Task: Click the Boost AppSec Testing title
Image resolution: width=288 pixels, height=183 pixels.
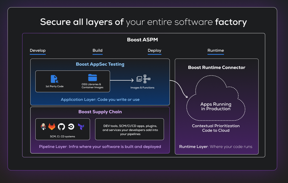Action: pos(100,64)
